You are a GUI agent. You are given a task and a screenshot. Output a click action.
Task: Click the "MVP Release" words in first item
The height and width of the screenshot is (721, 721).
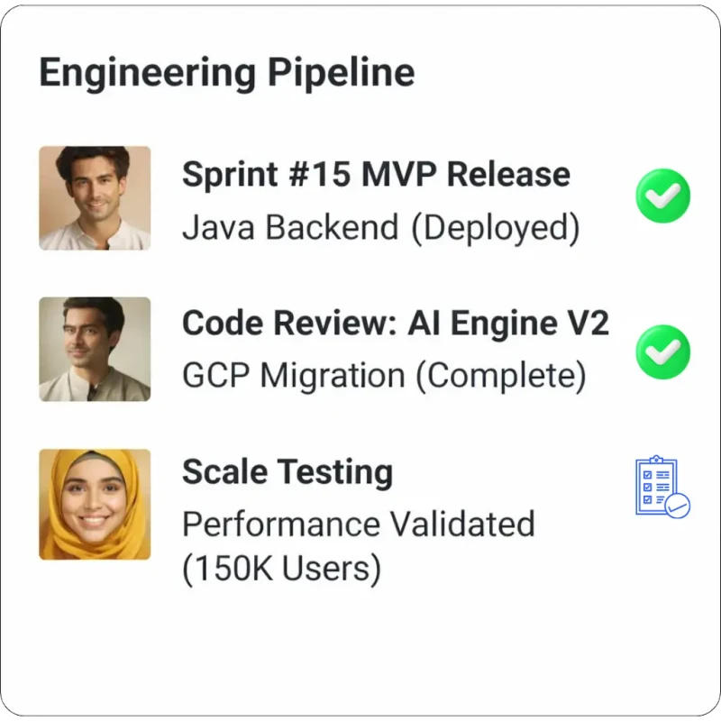click(x=465, y=174)
